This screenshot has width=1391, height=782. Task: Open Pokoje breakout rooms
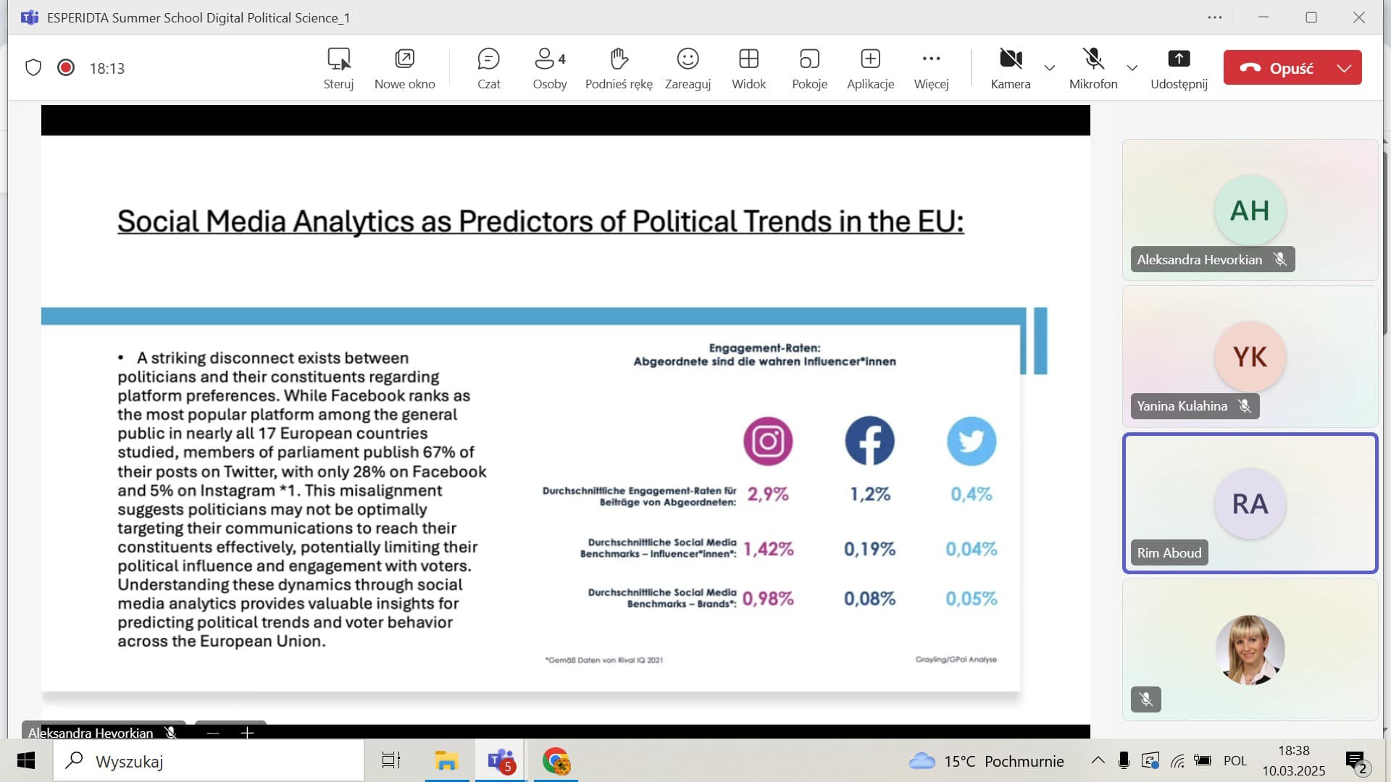pyautogui.click(x=809, y=68)
